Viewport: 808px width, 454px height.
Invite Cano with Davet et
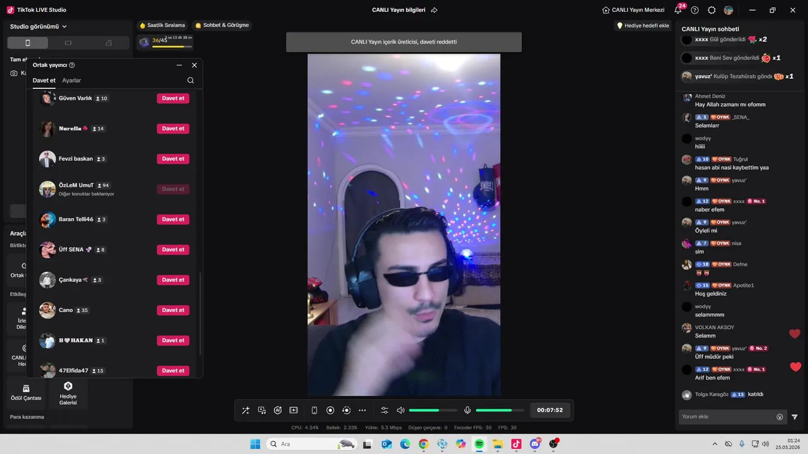point(173,310)
